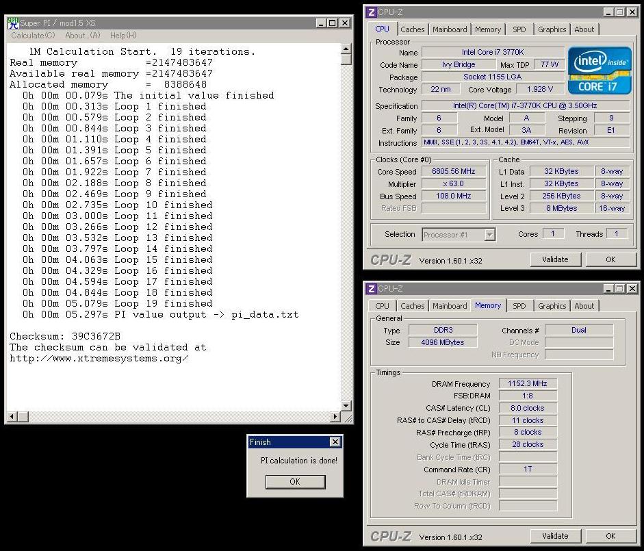Minimize the Super PI window
The height and width of the screenshot is (551, 644).
[321, 23]
